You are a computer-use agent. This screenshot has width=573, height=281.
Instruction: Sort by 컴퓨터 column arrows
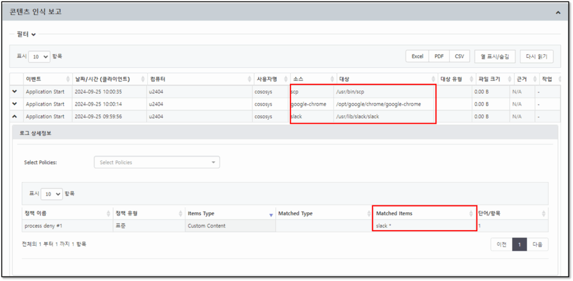(250, 79)
